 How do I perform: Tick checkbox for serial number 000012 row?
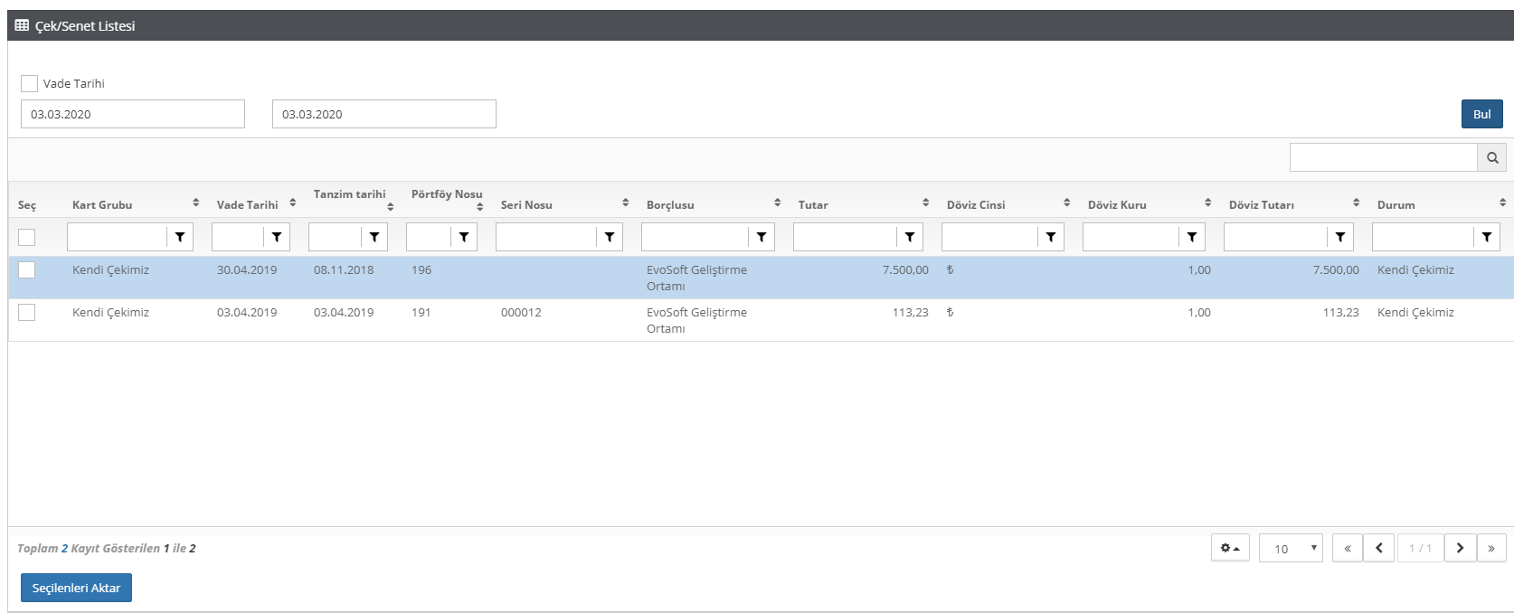[27, 312]
